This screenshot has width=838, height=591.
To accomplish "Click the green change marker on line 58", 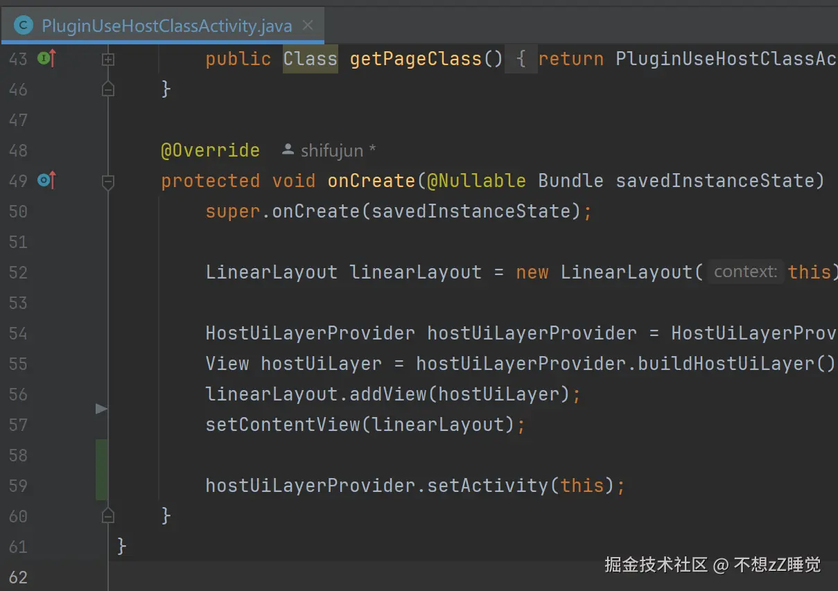I will pos(101,470).
